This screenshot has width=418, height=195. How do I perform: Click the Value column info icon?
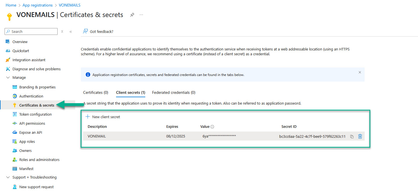pos(212,127)
